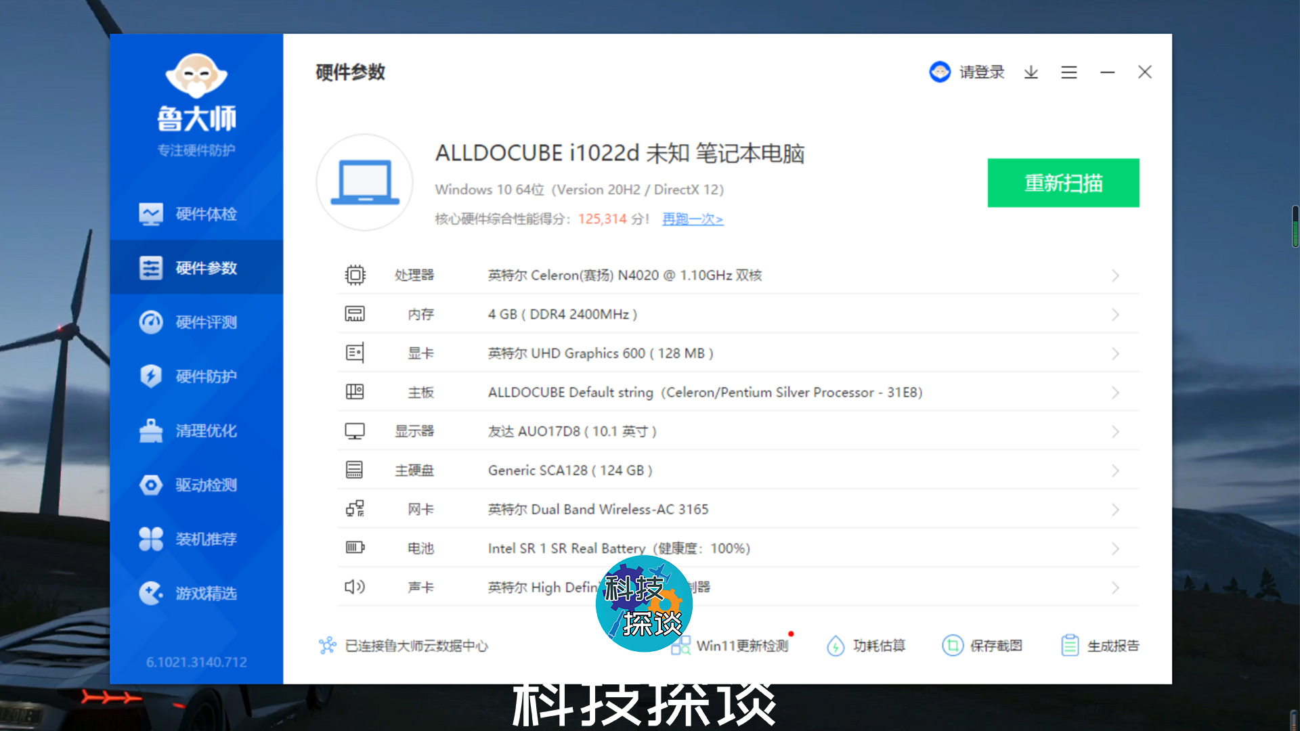Click the laptop device thumbnail
This screenshot has width=1300, height=731.
click(x=365, y=182)
